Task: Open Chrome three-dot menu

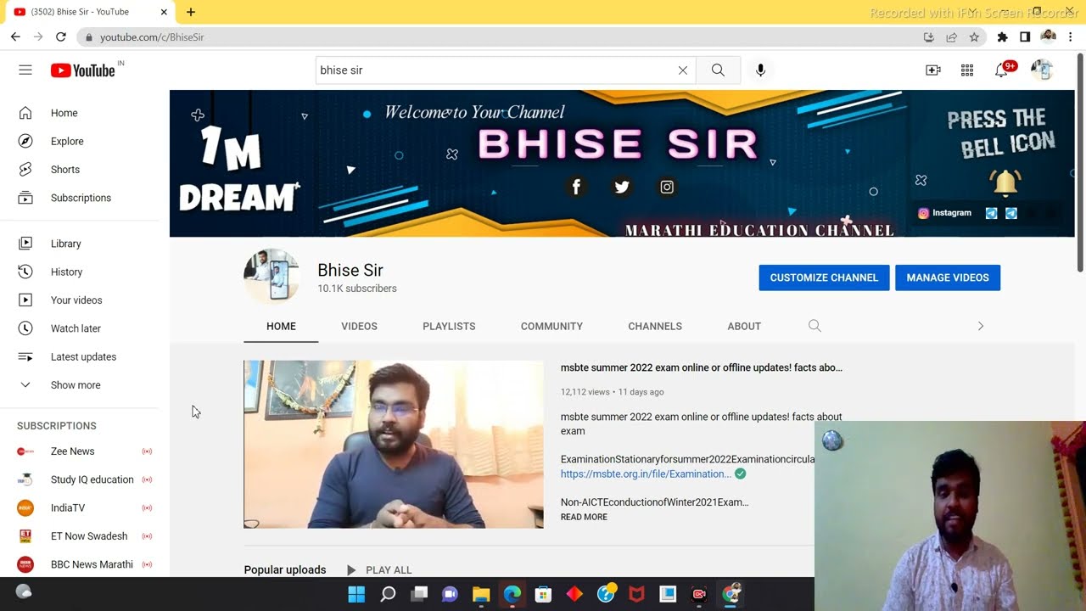Action: coord(1071,37)
